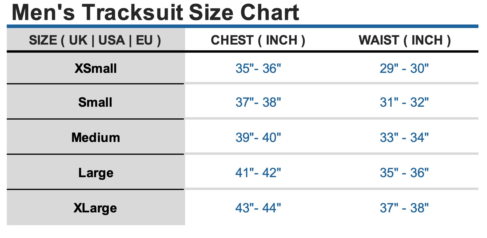Click the SIZE (UK | USA | EU) header
The height and width of the screenshot is (238, 487).
(x=95, y=40)
